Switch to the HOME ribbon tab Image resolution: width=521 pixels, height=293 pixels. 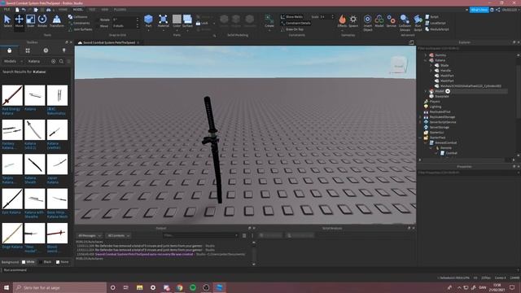[x=63, y=10]
